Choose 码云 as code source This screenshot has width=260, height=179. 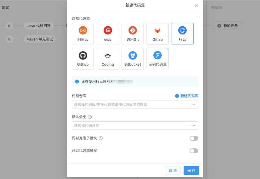tap(108, 34)
